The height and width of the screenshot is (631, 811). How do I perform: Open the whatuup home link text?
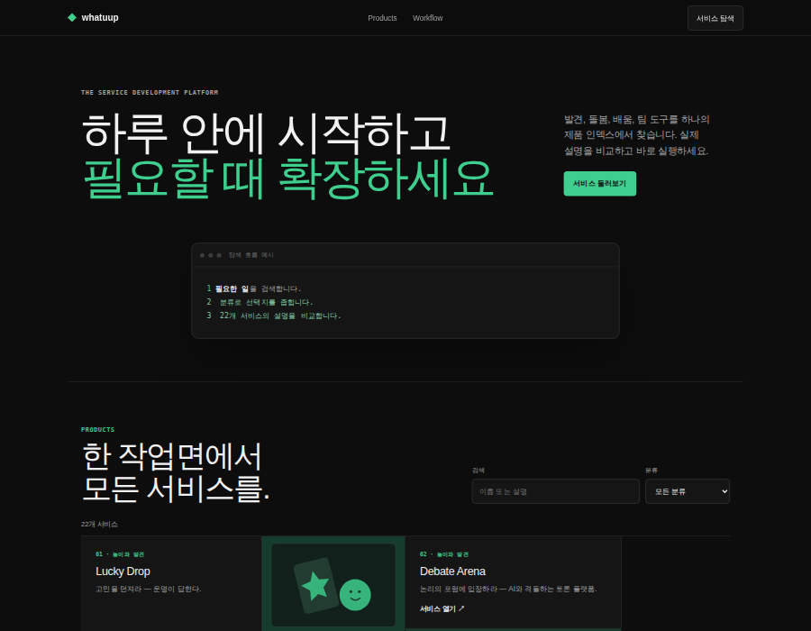pos(100,18)
